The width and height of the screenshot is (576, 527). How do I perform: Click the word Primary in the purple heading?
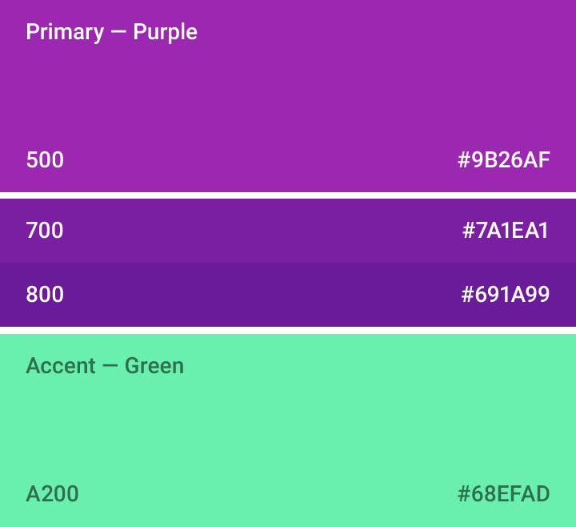click(65, 32)
